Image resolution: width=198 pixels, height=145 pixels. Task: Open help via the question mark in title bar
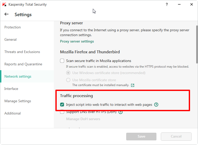167,4
